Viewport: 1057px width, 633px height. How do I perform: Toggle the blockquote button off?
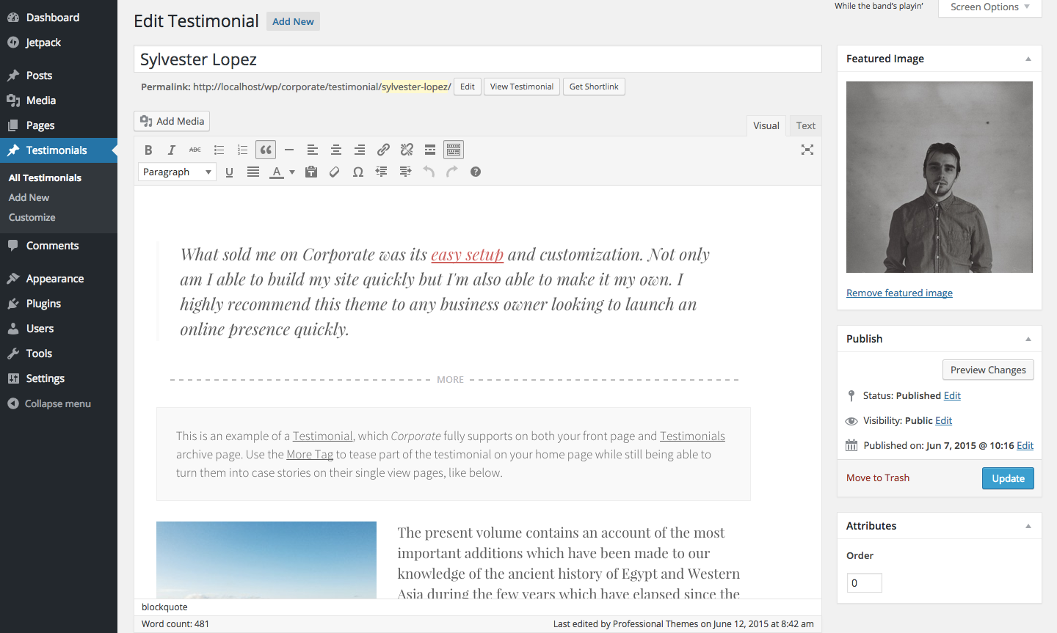pyautogui.click(x=266, y=150)
